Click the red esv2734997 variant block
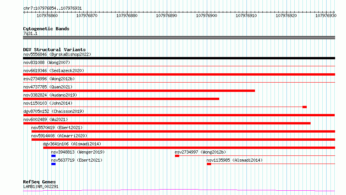The image size is (346, 195). (x=177, y=156)
